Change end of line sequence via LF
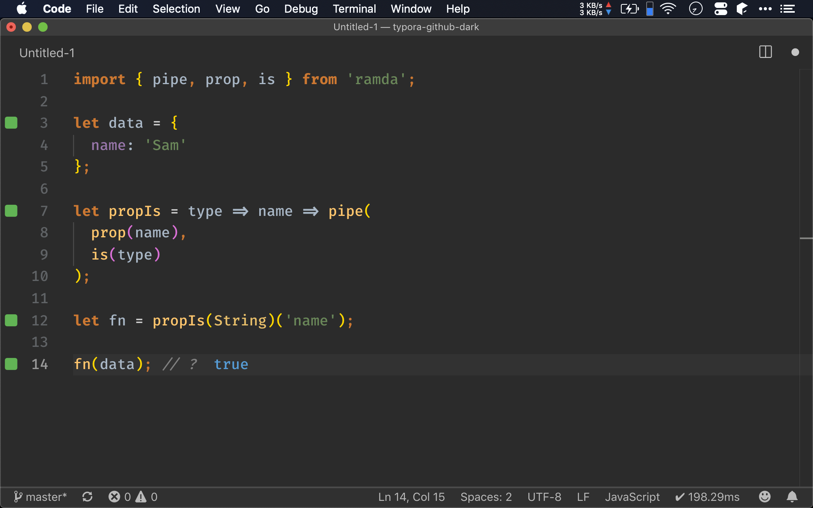Image resolution: width=813 pixels, height=508 pixels. point(583,497)
